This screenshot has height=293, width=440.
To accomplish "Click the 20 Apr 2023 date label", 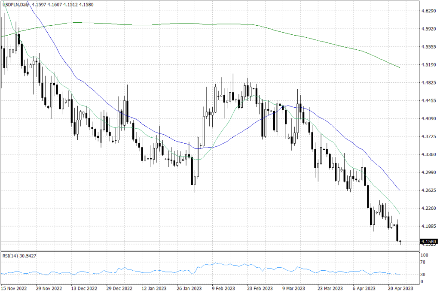I will pos(400,289).
